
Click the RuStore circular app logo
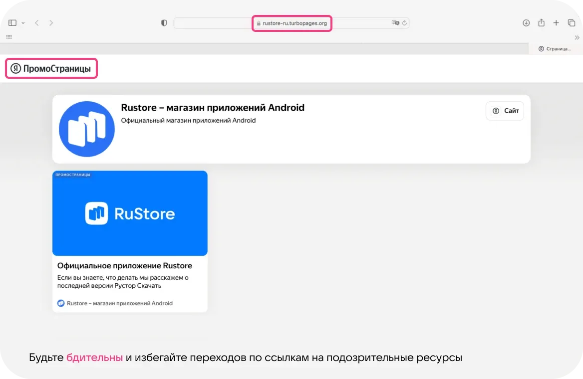86,129
